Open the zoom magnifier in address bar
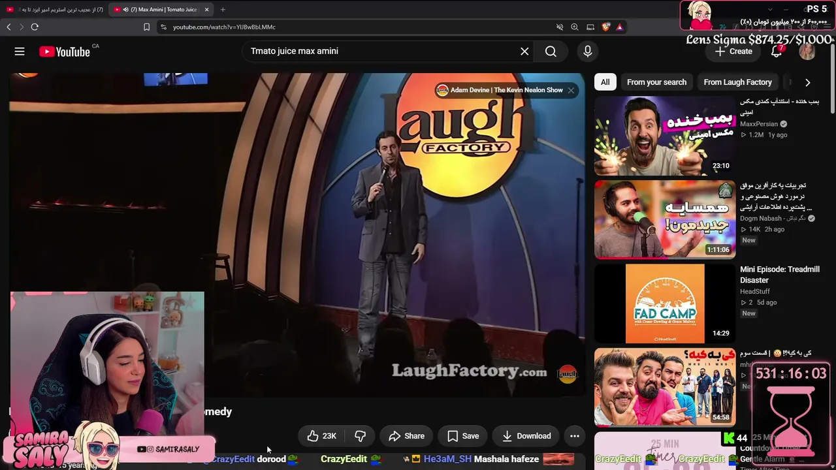 pos(575,27)
